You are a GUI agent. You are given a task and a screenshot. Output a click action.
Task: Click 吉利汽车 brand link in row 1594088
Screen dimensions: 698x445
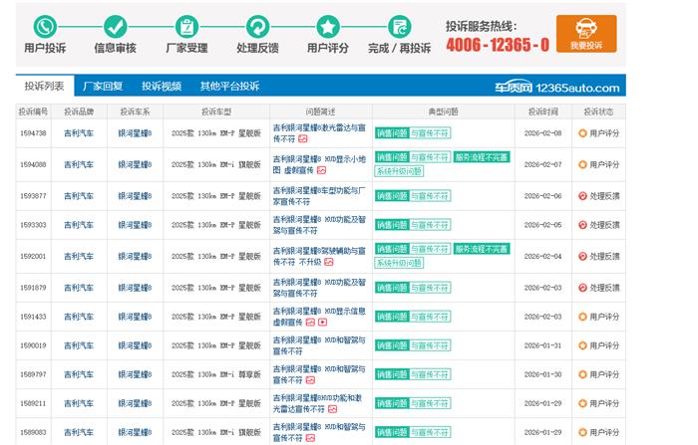tap(79, 164)
